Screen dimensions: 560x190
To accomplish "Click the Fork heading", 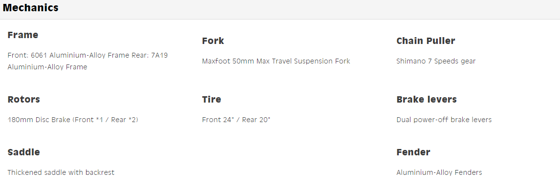I will pos(213,41).
